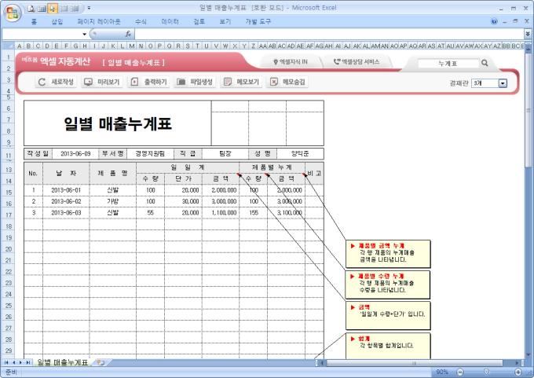
Task: Click the zoom slider thumb
Action: 486,372
